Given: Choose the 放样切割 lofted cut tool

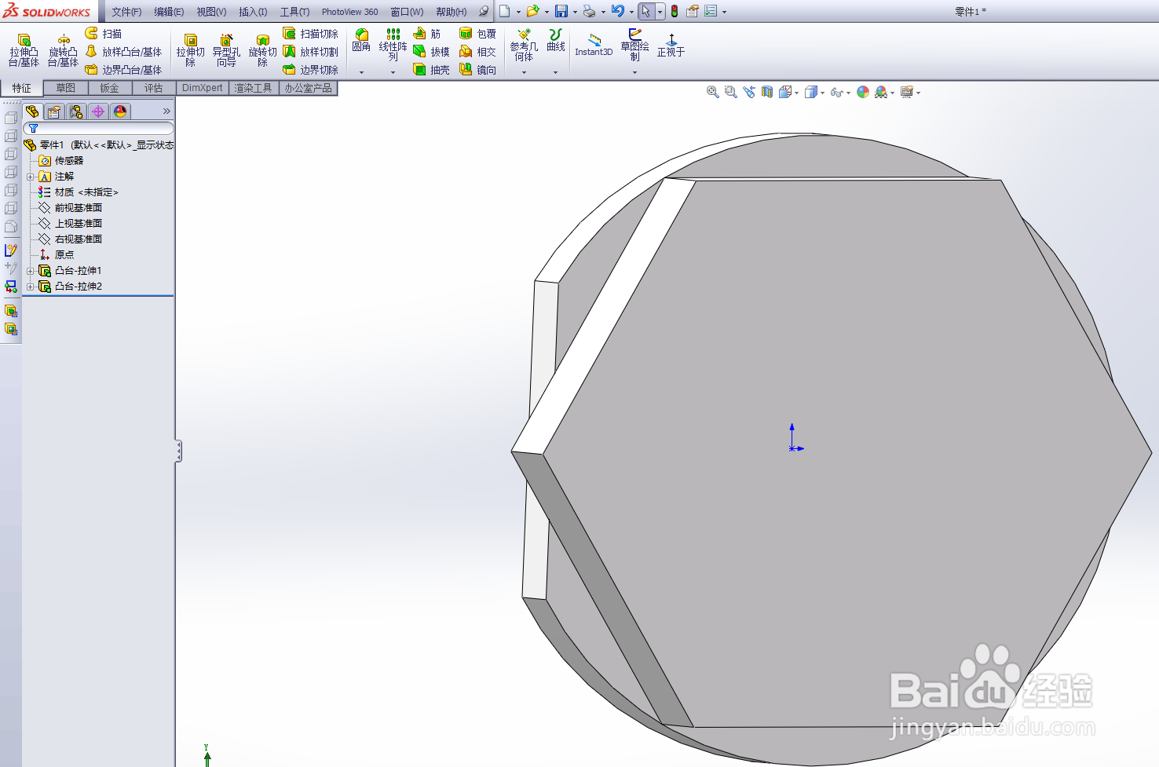Looking at the screenshot, I should (x=310, y=52).
